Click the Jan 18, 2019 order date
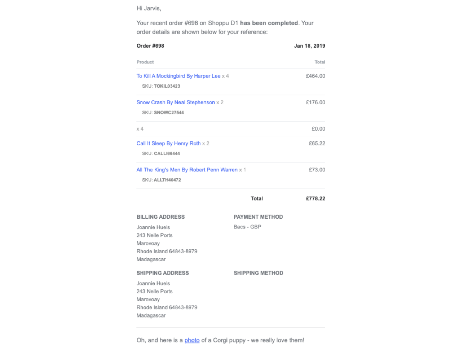This screenshot has height=354, width=468. (x=309, y=46)
